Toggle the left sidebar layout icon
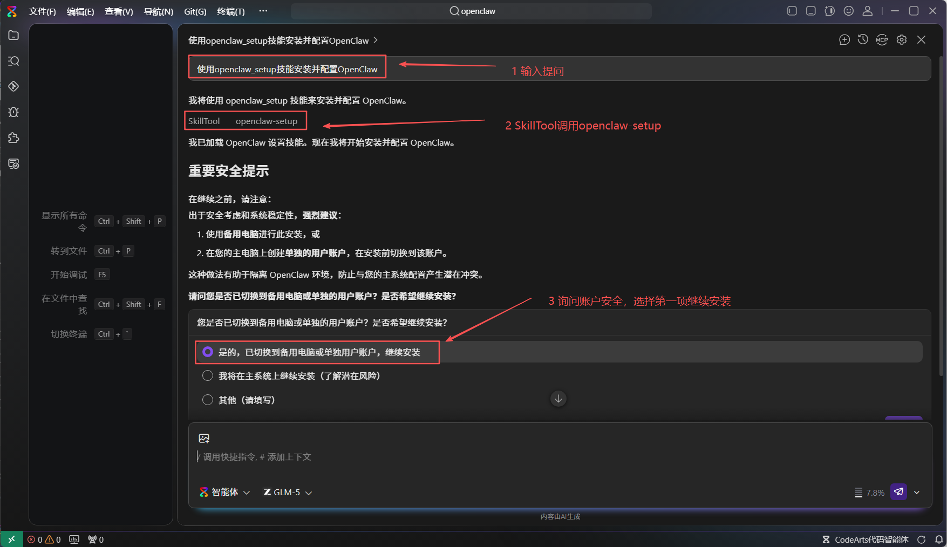The width and height of the screenshot is (947, 547). click(792, 11)
